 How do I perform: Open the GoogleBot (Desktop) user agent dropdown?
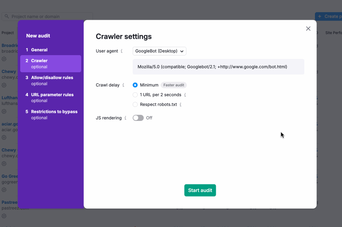159,51
